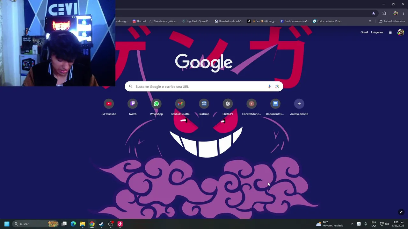Open Font Generator bookmark
The width and height of the screenshot is (408, 229).
295,21
